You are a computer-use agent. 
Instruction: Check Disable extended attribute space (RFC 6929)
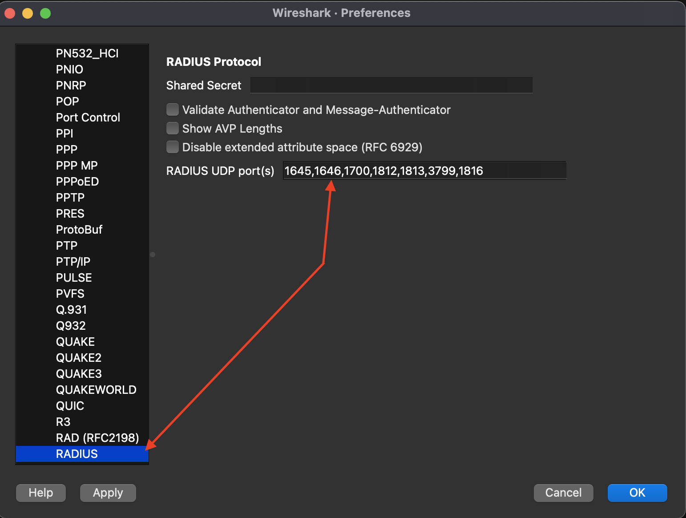click(x=173, y=147)
